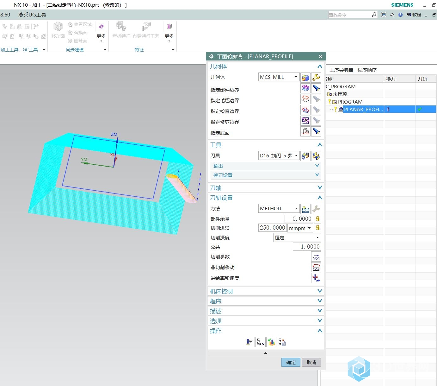Screen dimensions: 437x386
Task: Create new method icon beside METHOD dropdown
Action: (x=305, y=209)
